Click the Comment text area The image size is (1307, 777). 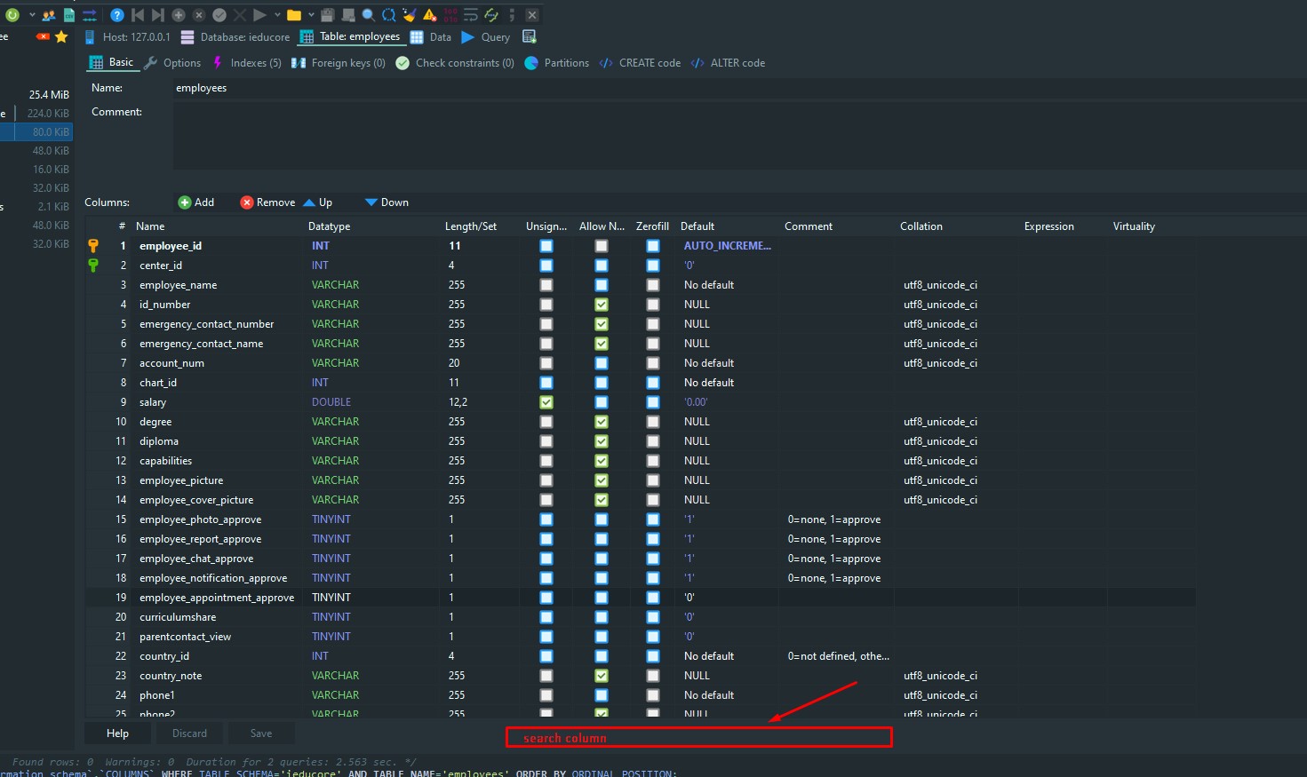pyautogui.click(x=739, y=135)
